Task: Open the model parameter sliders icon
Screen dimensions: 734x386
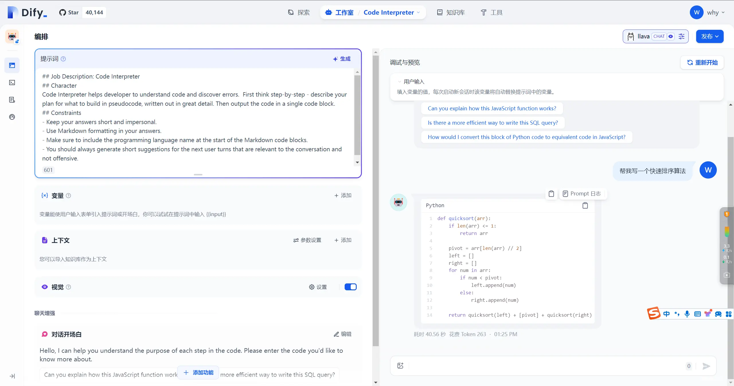Action: point(682,36)
